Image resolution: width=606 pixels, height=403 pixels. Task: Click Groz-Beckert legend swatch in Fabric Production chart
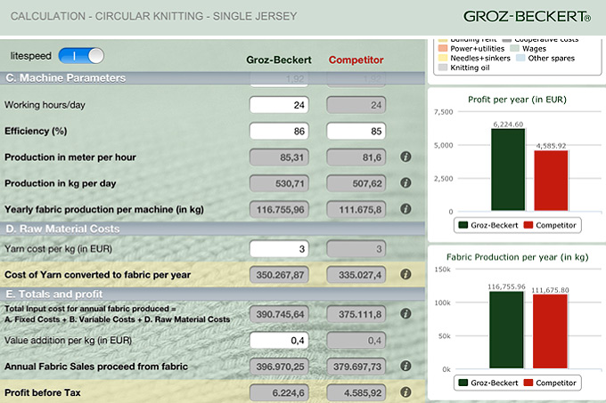coord(463,383)
